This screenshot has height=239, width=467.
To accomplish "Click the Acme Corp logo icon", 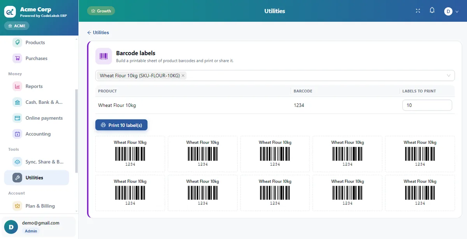I will pyautogui.click(x=10, y=12).
